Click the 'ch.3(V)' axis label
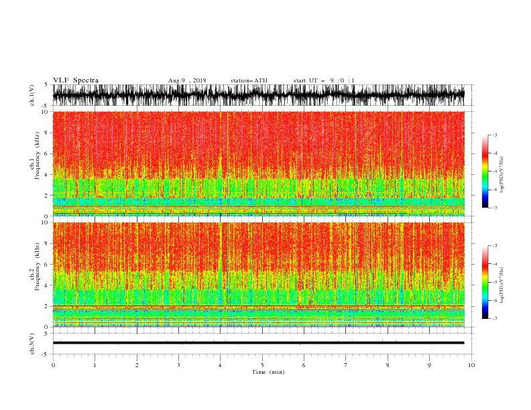Viewport: 531px width, 410px height. click(32, 344)
